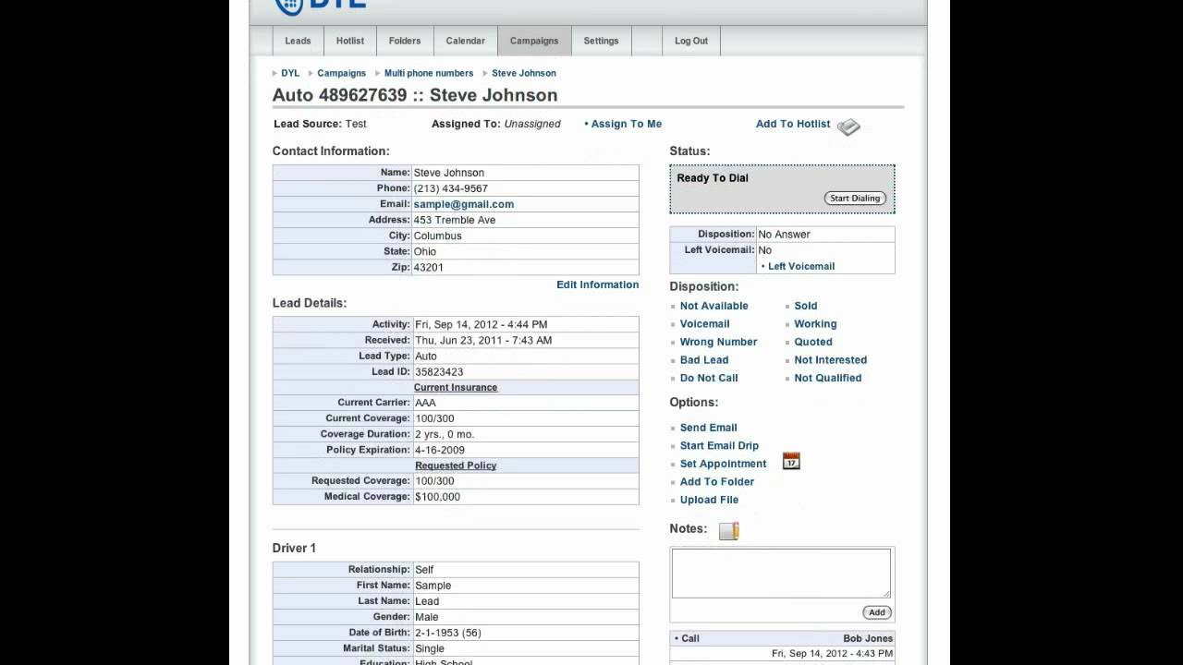Click the Add note button

[x=877, y=612]
